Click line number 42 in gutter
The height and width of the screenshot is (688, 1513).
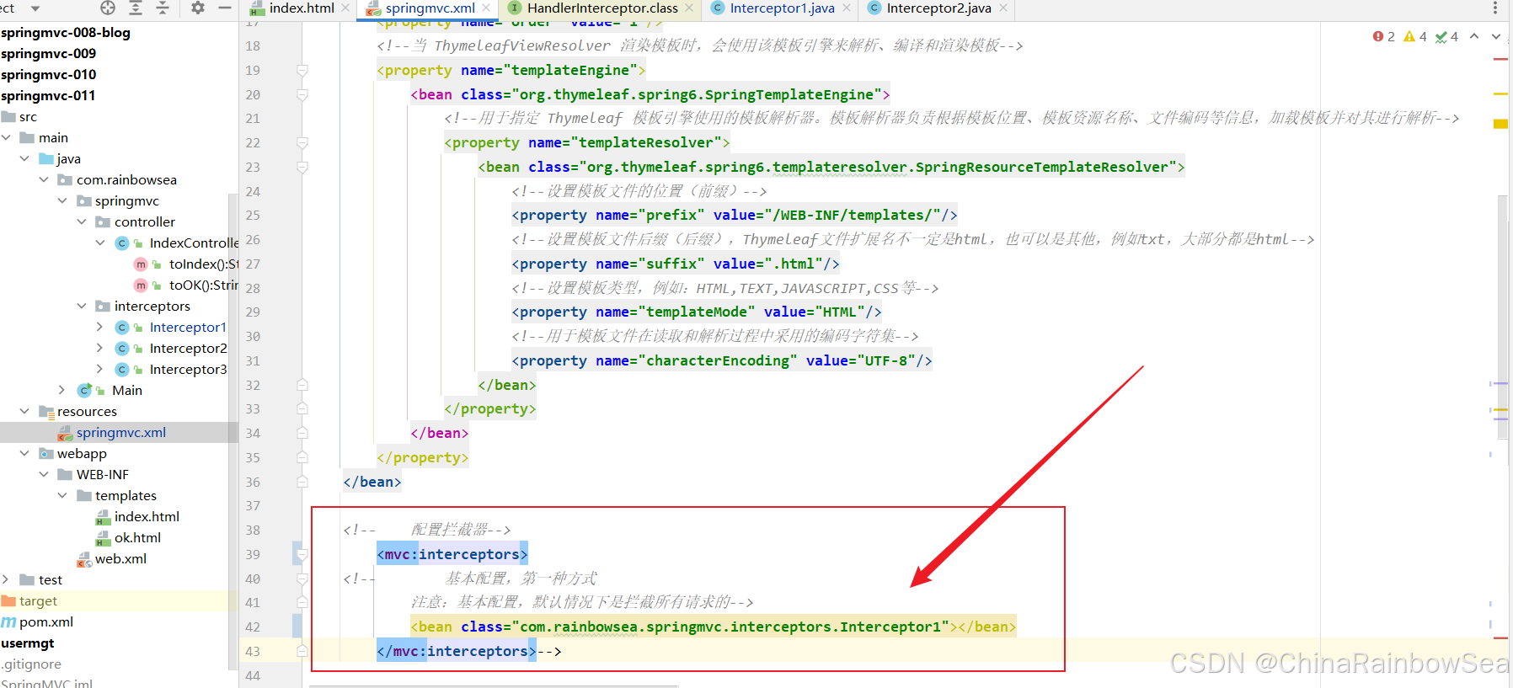[x=253, y=627]
